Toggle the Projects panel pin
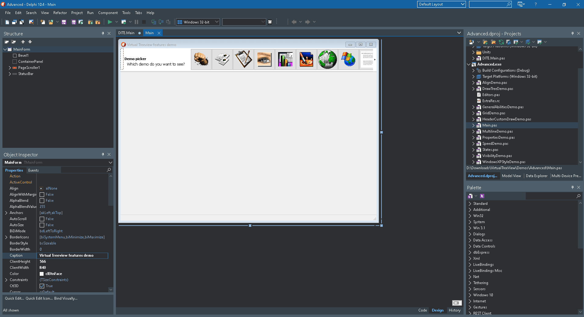The image size is (584, 317). [x=572, y=34]
